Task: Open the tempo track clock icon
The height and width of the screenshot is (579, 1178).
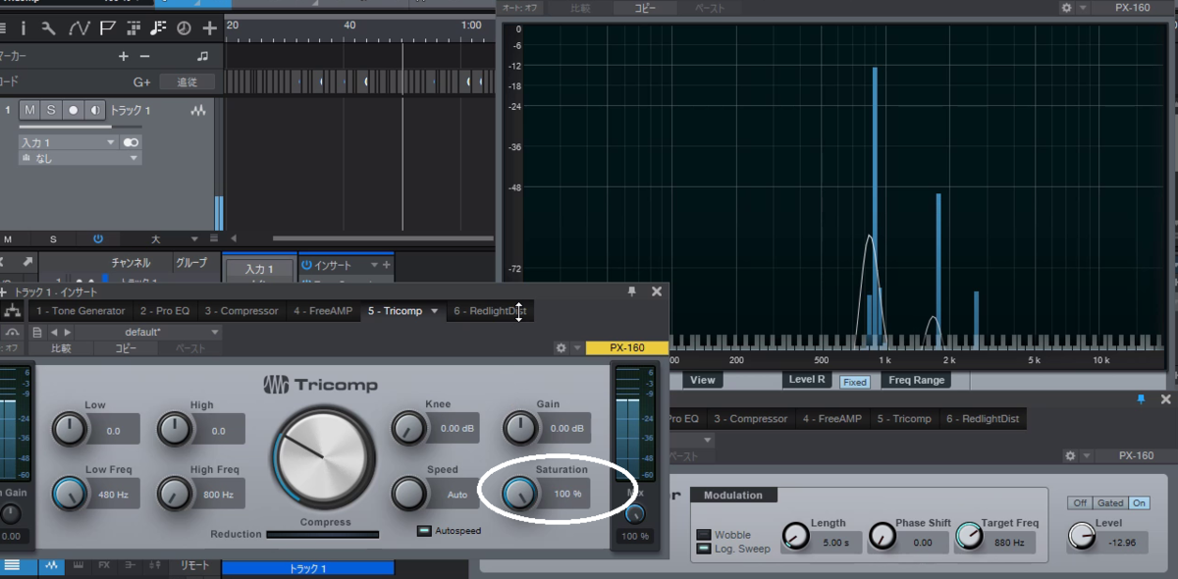Action: coord(184,28)
